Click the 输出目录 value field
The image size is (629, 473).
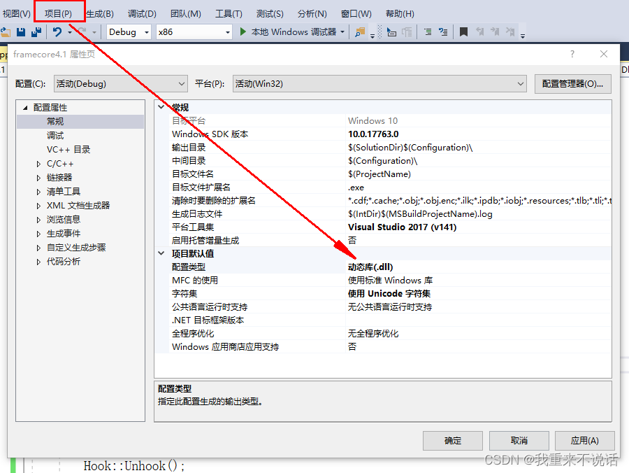click(479, 148)
